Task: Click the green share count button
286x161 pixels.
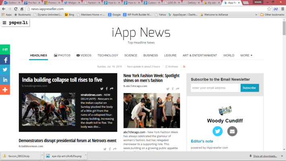Action: [x=5, y=50]
